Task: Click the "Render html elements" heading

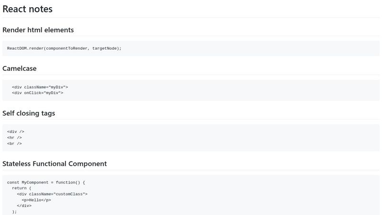Action: (38, 30)
